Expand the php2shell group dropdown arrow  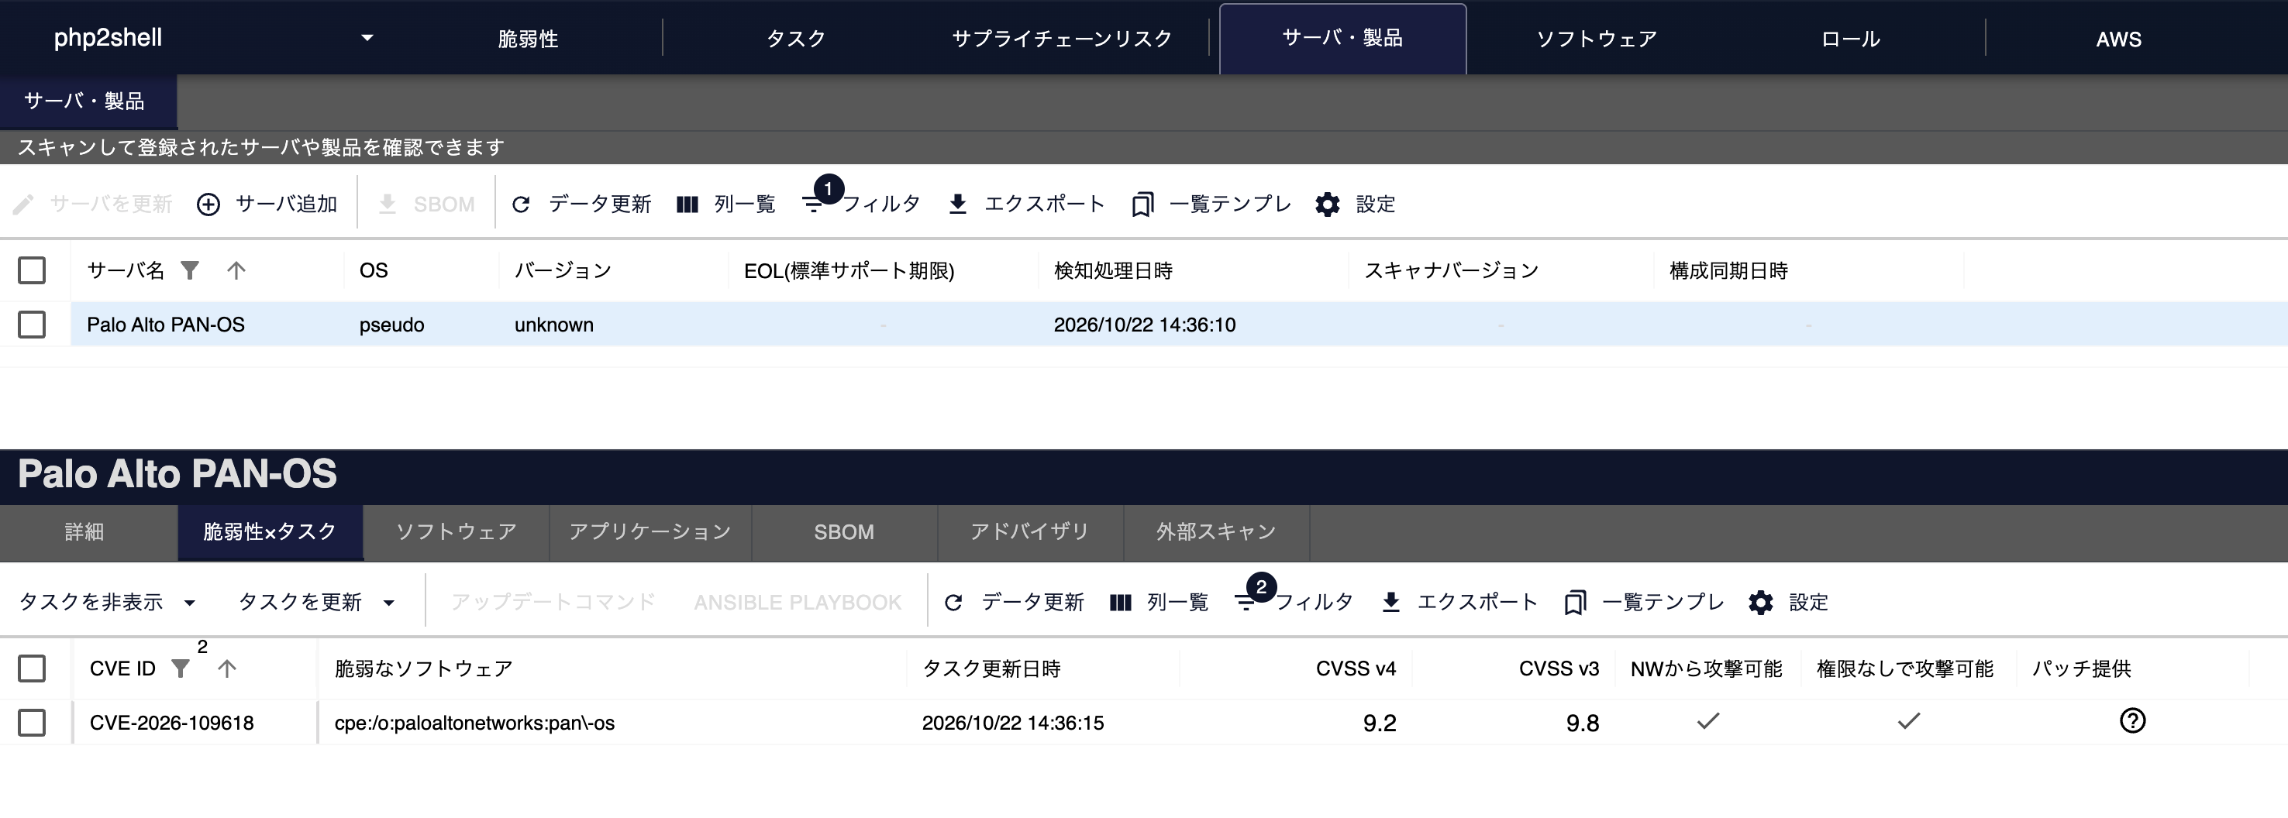pyautogui.click(x=367, y=37)
